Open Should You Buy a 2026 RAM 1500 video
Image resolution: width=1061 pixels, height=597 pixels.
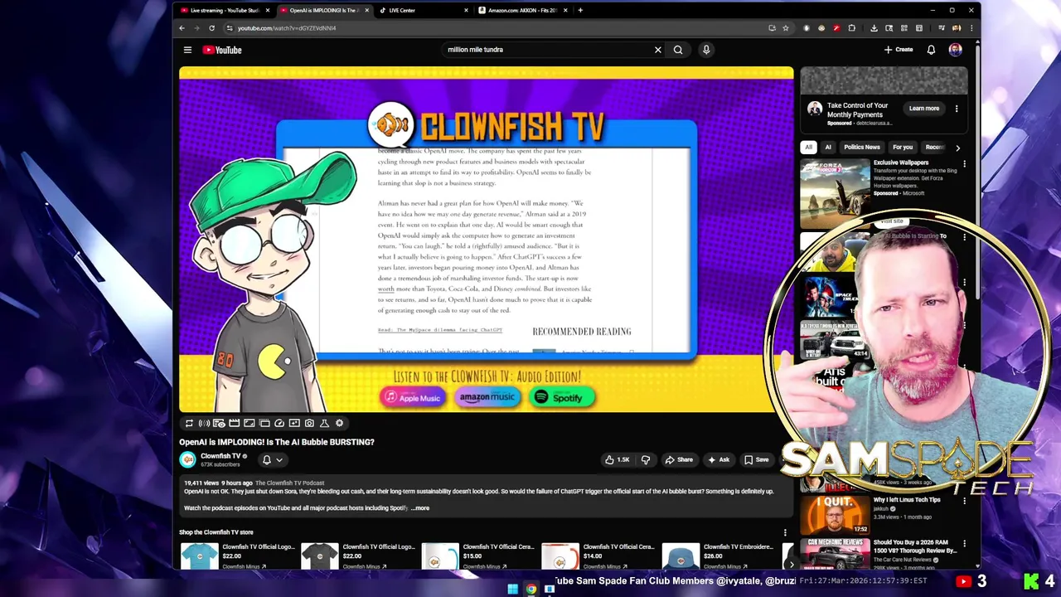(x=915, y=547)
